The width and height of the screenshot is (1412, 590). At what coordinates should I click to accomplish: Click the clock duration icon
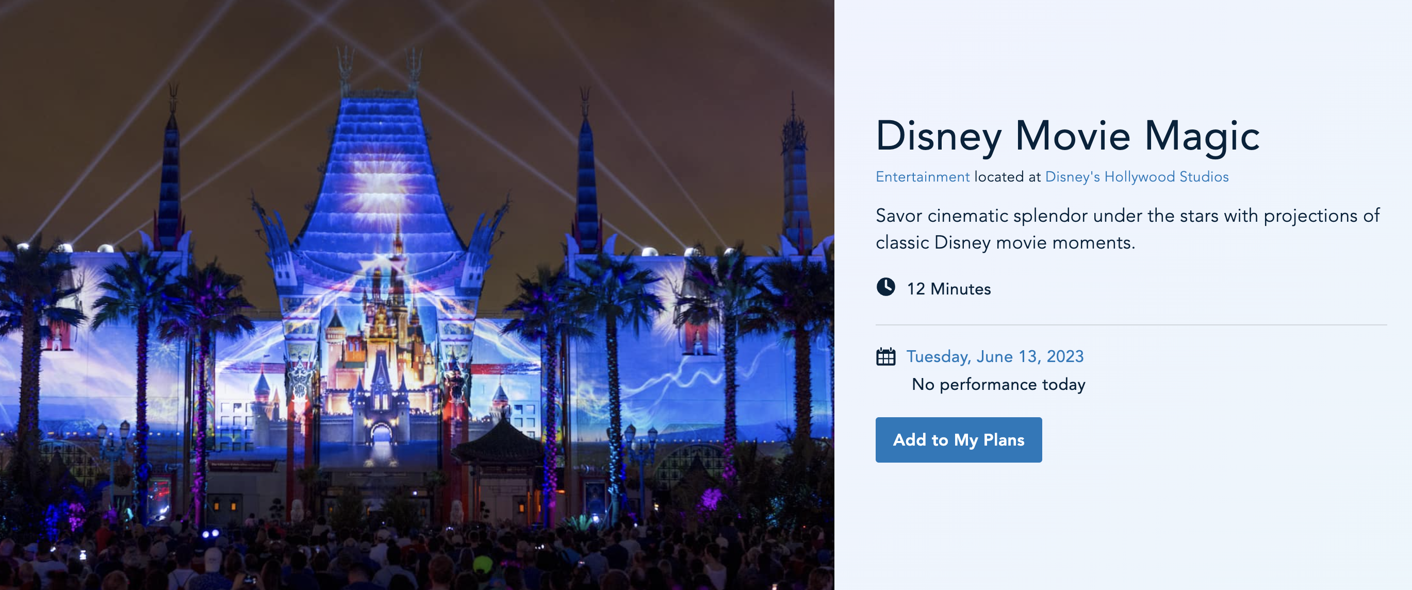point(885,287)
